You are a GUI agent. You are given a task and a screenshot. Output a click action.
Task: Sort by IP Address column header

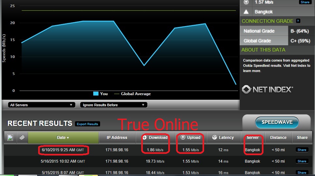(x=117, y=138)
